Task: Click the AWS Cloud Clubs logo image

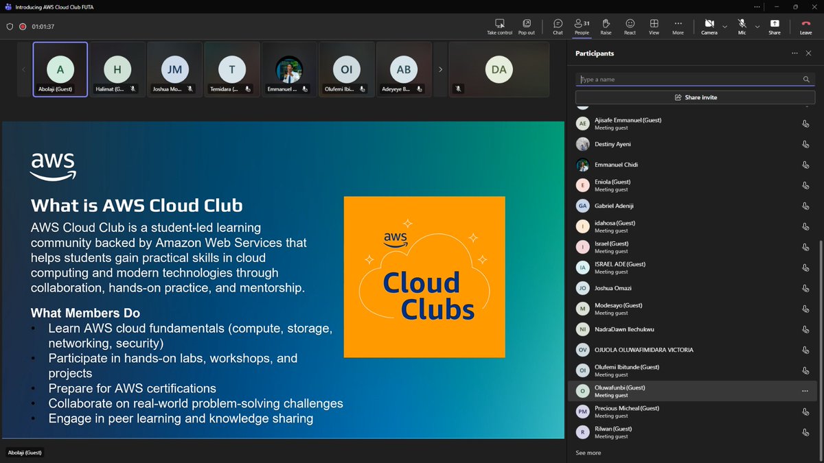Action: pos(424,277)
